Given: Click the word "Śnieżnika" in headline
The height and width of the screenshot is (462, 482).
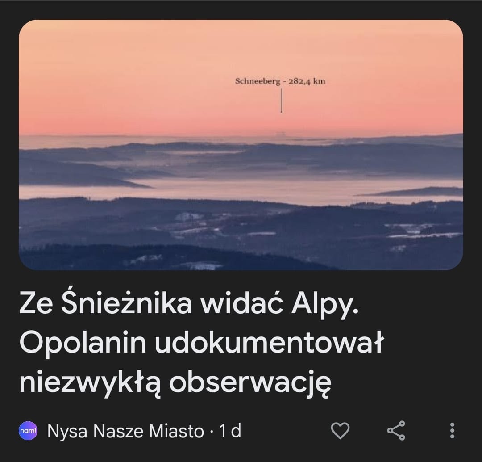Looking at the screenshot, I should pos(127,303).
